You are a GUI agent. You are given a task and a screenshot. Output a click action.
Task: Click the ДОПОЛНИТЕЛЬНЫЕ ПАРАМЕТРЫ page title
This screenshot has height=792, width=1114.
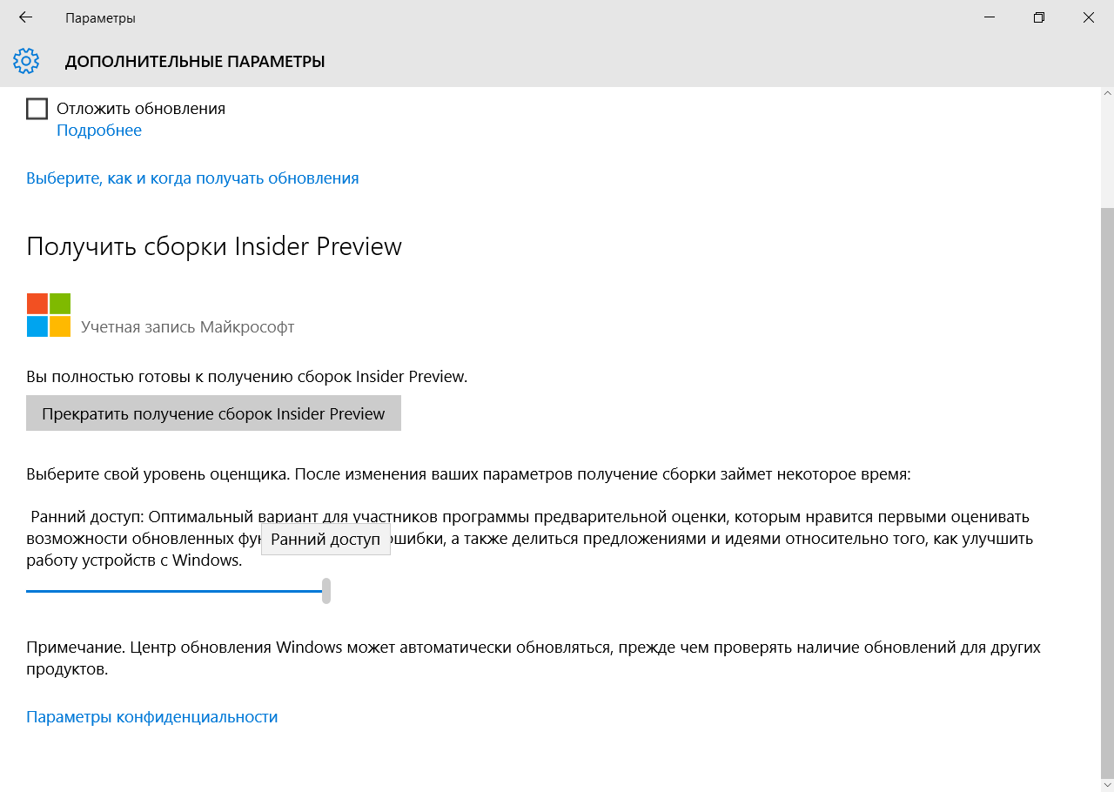tap(195, 61)
